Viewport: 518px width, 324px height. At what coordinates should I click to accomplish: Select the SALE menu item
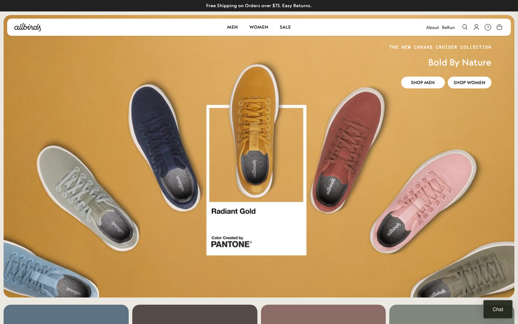pos(285,27)
